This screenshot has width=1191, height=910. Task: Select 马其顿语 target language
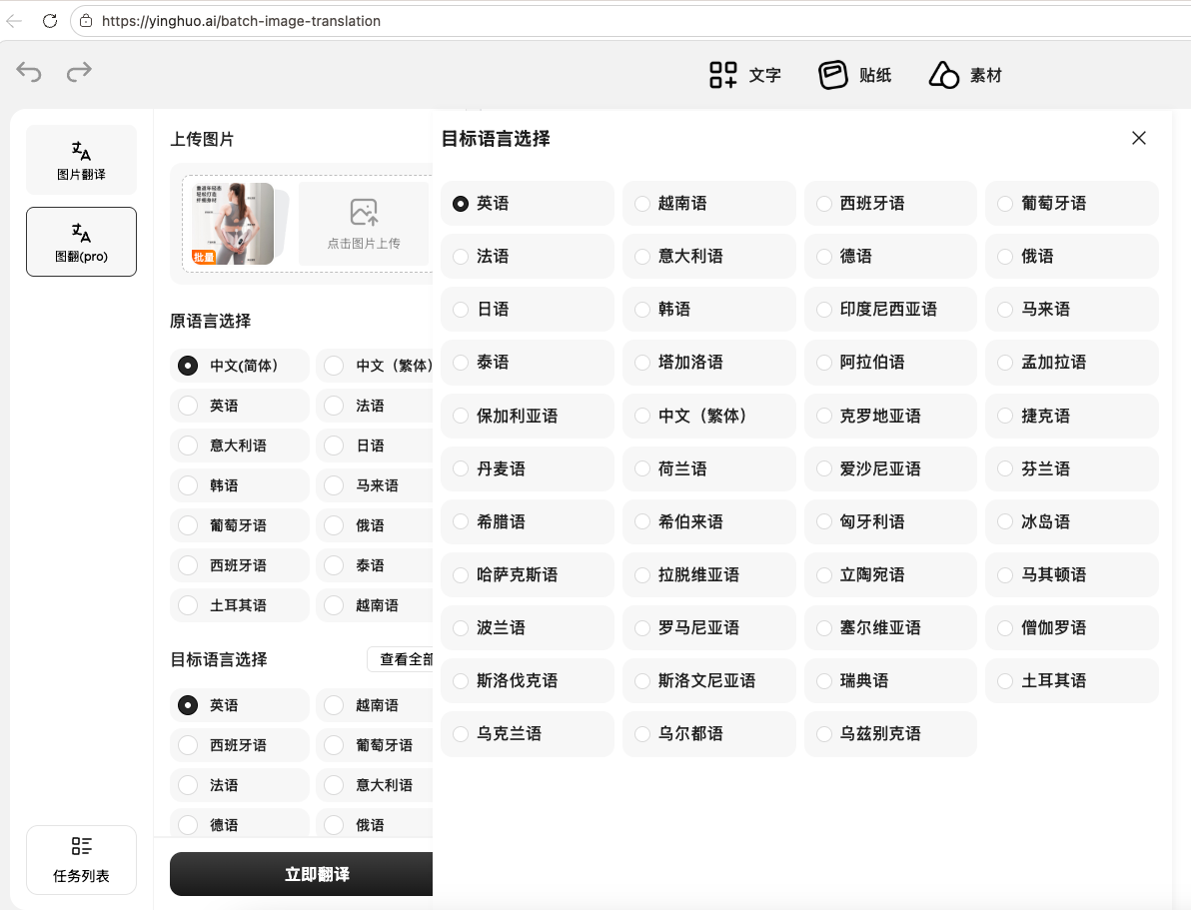(1072, 575)
